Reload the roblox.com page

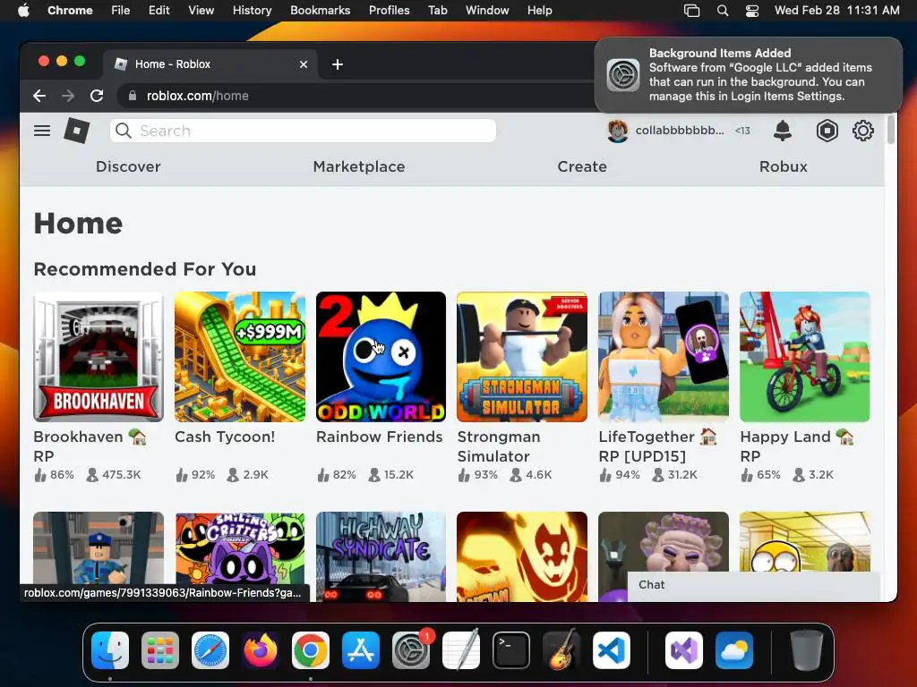coord(97,96)
